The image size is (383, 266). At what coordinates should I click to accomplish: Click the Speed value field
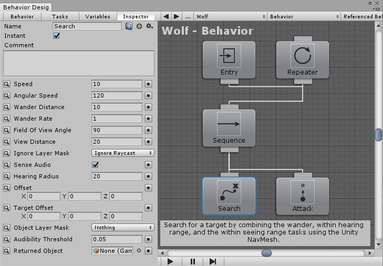click(117, 84)
